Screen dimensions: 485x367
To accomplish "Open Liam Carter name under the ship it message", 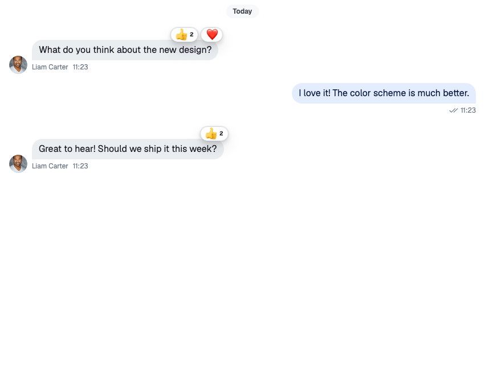I will pos(50,166).
